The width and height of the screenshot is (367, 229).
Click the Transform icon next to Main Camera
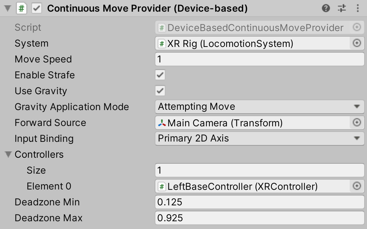point(162,122)
